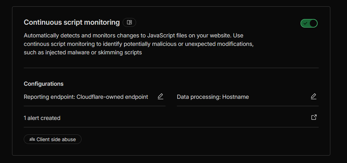This screenshot has width=347, height=163.
Task: Click the "Data processing" label text
Action: (x=198, y=97)
